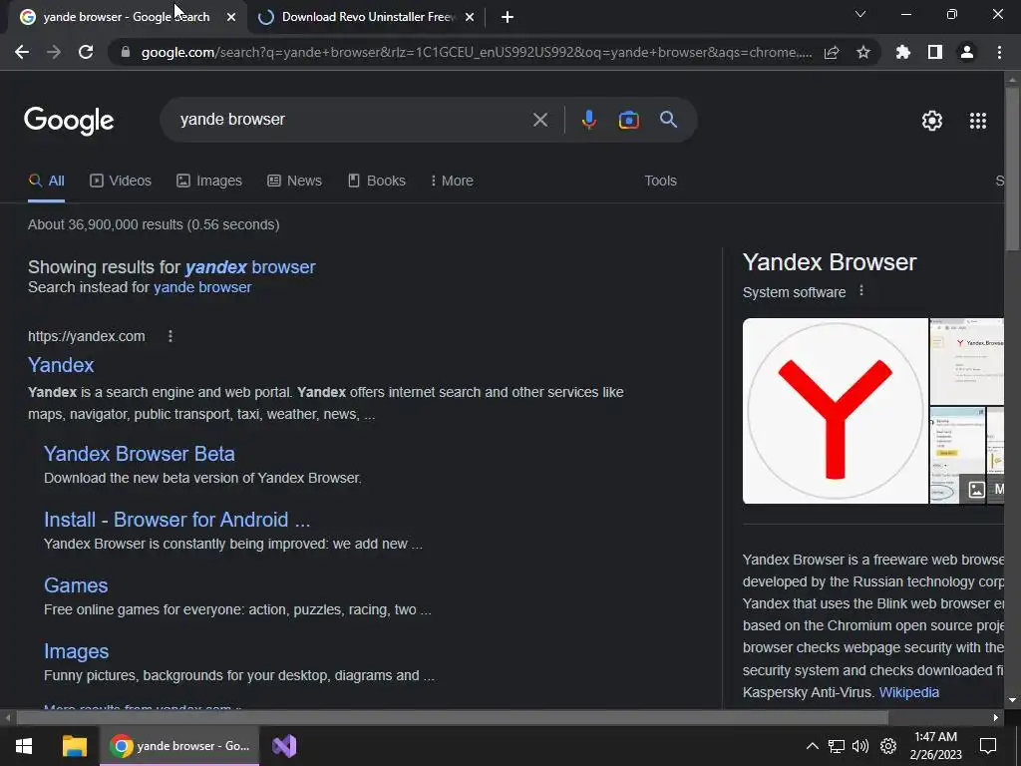Click the Google logo
The width and height of the screenshot is (1021, 766).
[x=69, y=121]
